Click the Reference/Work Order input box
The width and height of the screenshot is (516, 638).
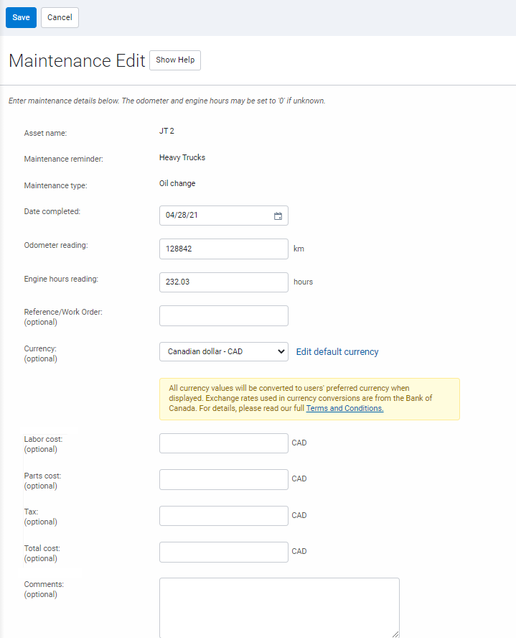[x=223, y=315]
